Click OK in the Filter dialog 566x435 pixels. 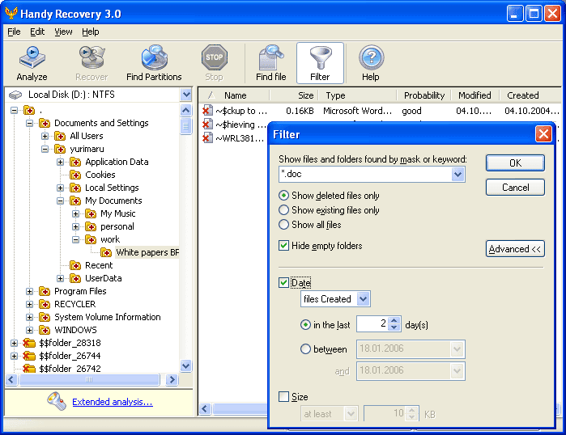click(515, 163)
